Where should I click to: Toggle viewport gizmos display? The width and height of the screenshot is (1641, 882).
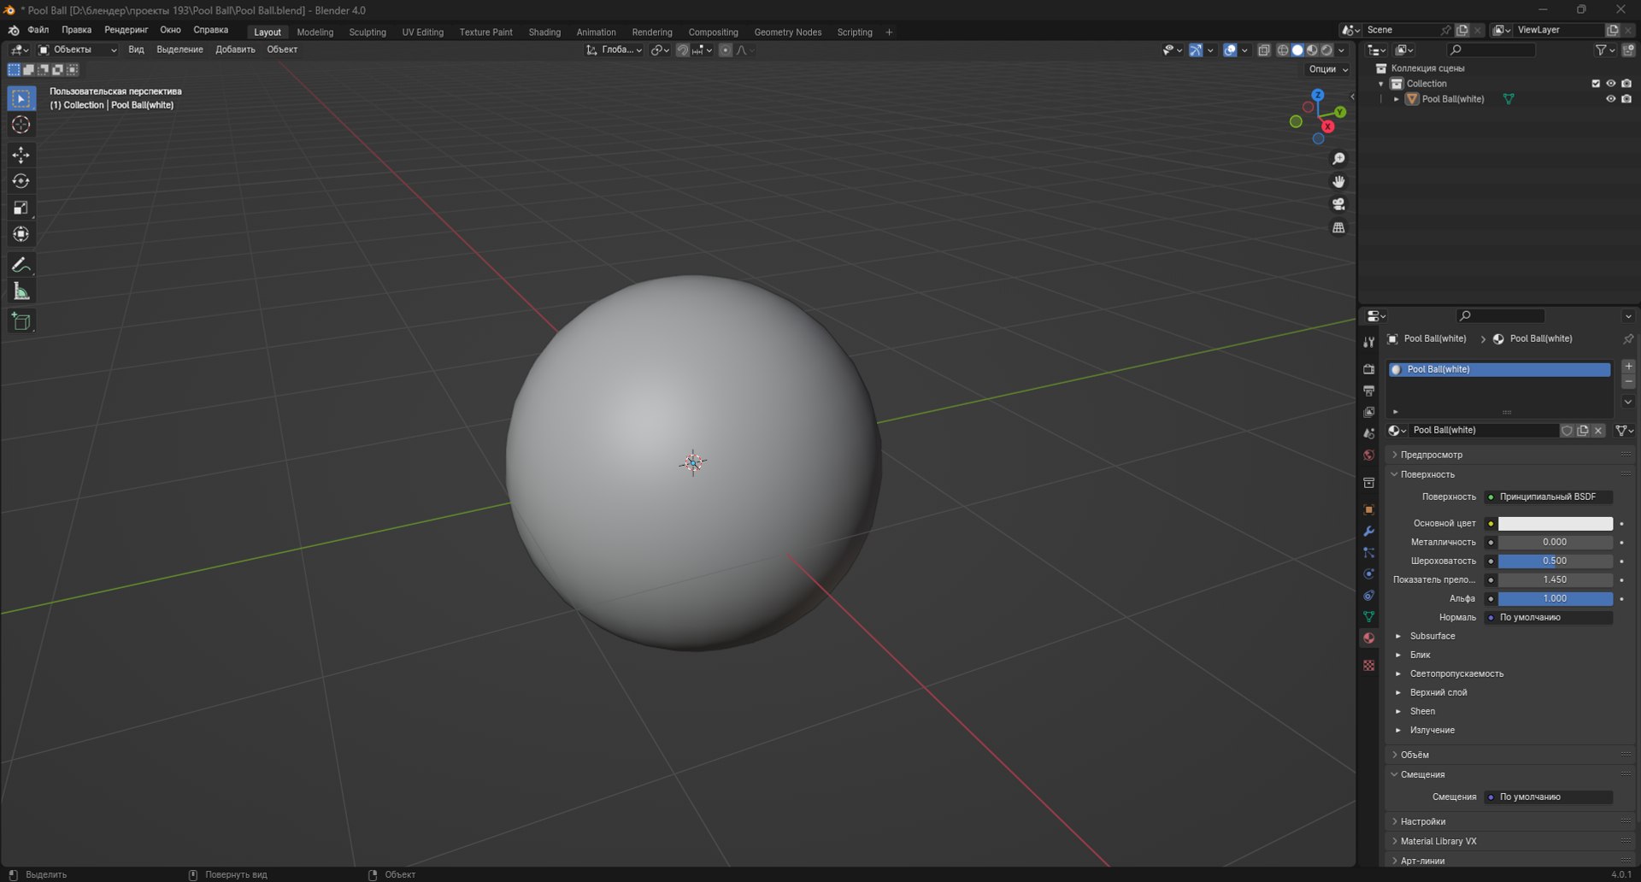pos(1196,50)
